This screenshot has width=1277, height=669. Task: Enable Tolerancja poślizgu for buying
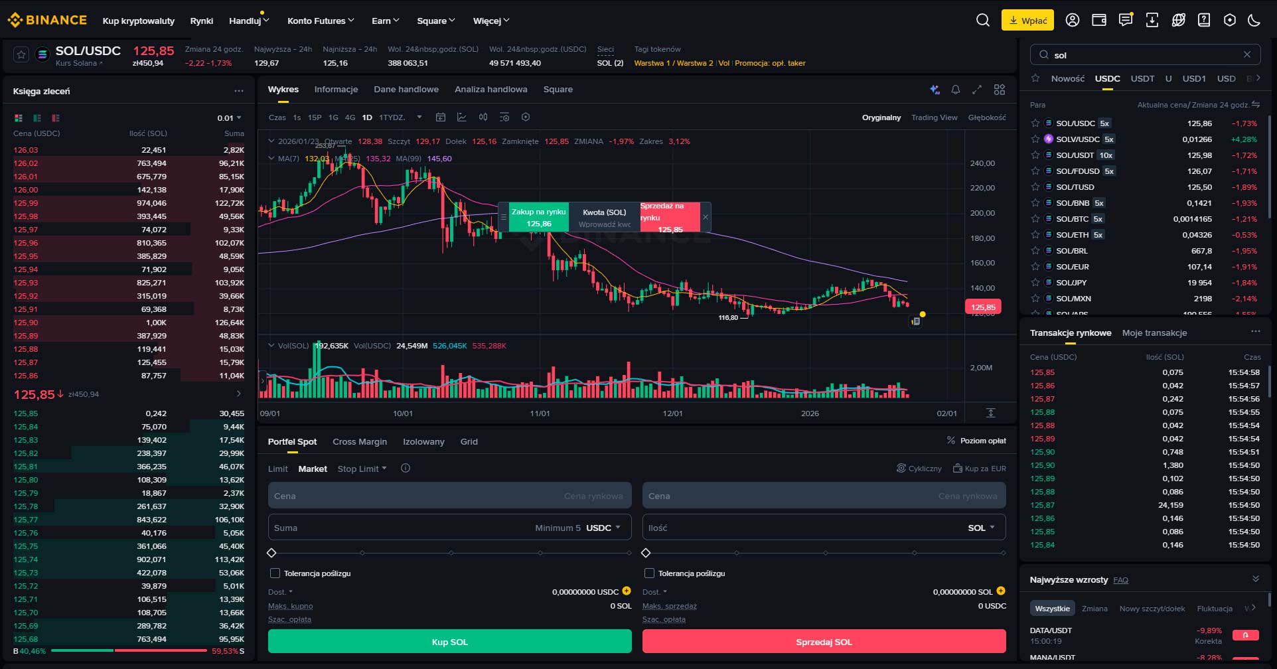click(274, 573)
